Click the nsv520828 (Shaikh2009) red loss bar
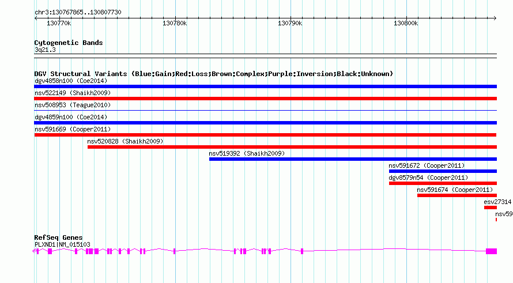This screenshot has height=283, width=513. (x=292, y=147)
